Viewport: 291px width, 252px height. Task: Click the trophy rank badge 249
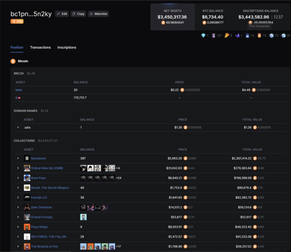point(17,21)
